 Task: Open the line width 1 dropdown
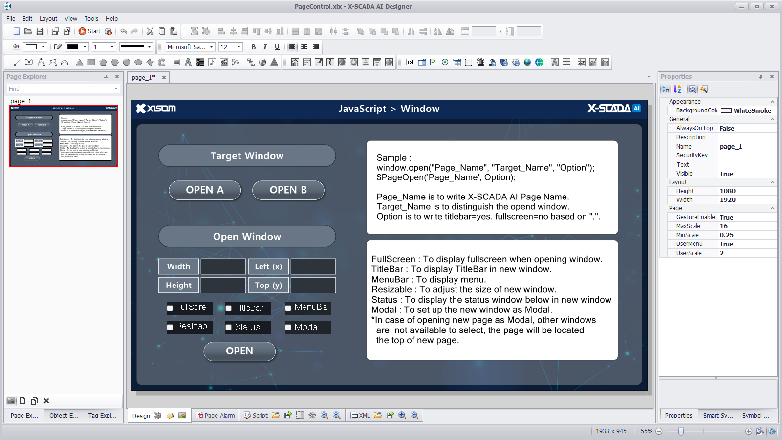click(x=112, y=47)
